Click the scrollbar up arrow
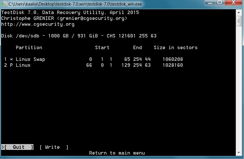Image resolution: width=244 pixels, height=159 pixels. coord(239,12)
